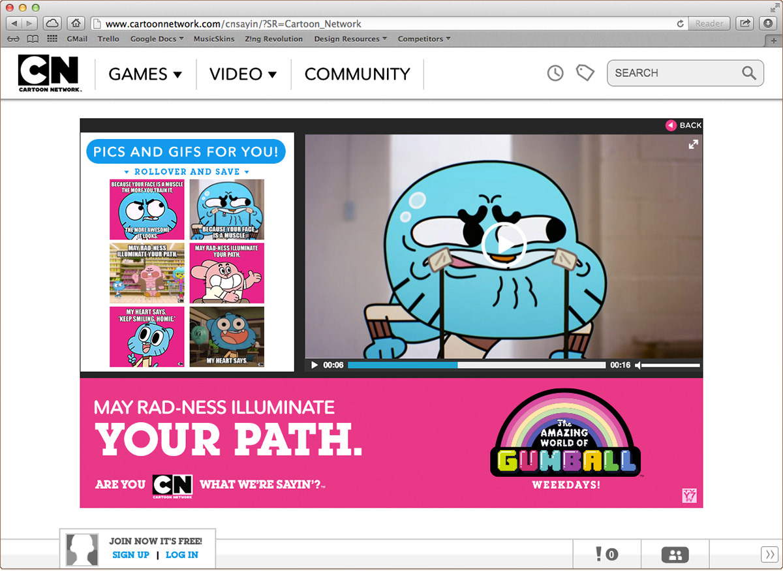Click the 'WEEKDAYS!' text under logo
783x571 pixels.
coord(566,485)
